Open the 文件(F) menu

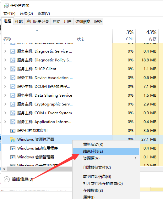pos(9,14)
